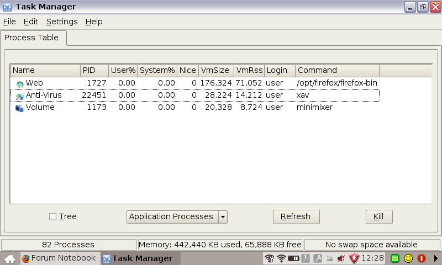Click the Wi-Fi signal tray icon

tap(281, 258)
